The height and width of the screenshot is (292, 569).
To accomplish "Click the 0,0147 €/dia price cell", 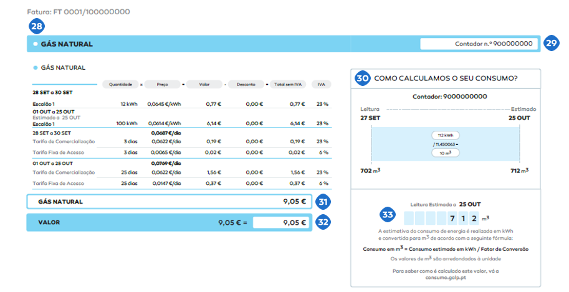I will pos(166,184).
